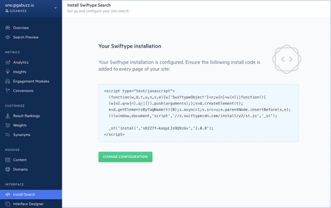Open the Analytics metrics page
This screenshot has height=208, width=331.
coord(21,62)
